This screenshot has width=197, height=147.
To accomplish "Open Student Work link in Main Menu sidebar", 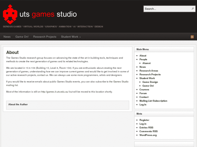I will [147, 78].
